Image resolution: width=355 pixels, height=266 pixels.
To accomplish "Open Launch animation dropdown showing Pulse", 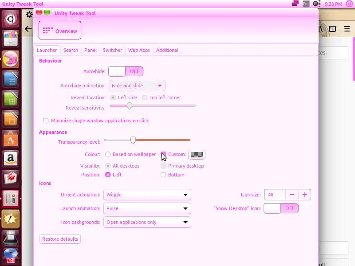I will [x=147, y=208].
